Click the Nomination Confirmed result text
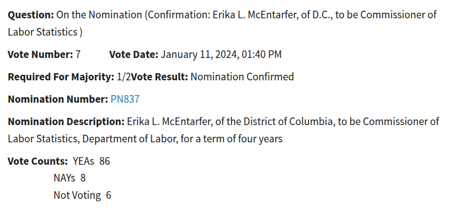The width and height of the screenshot is (468, 212). point(242,77)
